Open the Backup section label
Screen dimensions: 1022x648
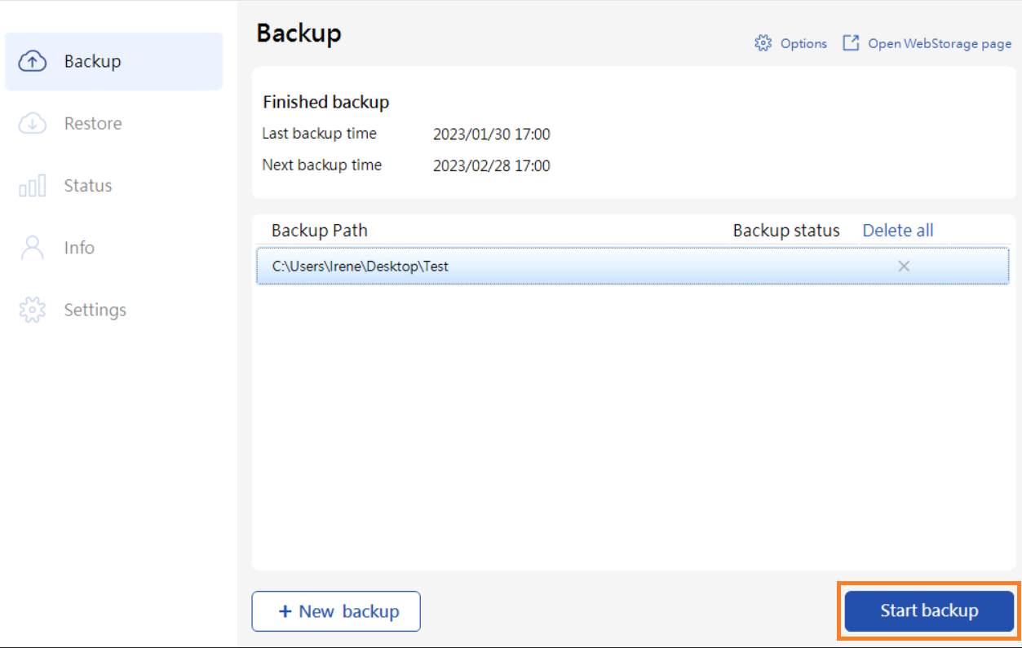tap(93, 61)
